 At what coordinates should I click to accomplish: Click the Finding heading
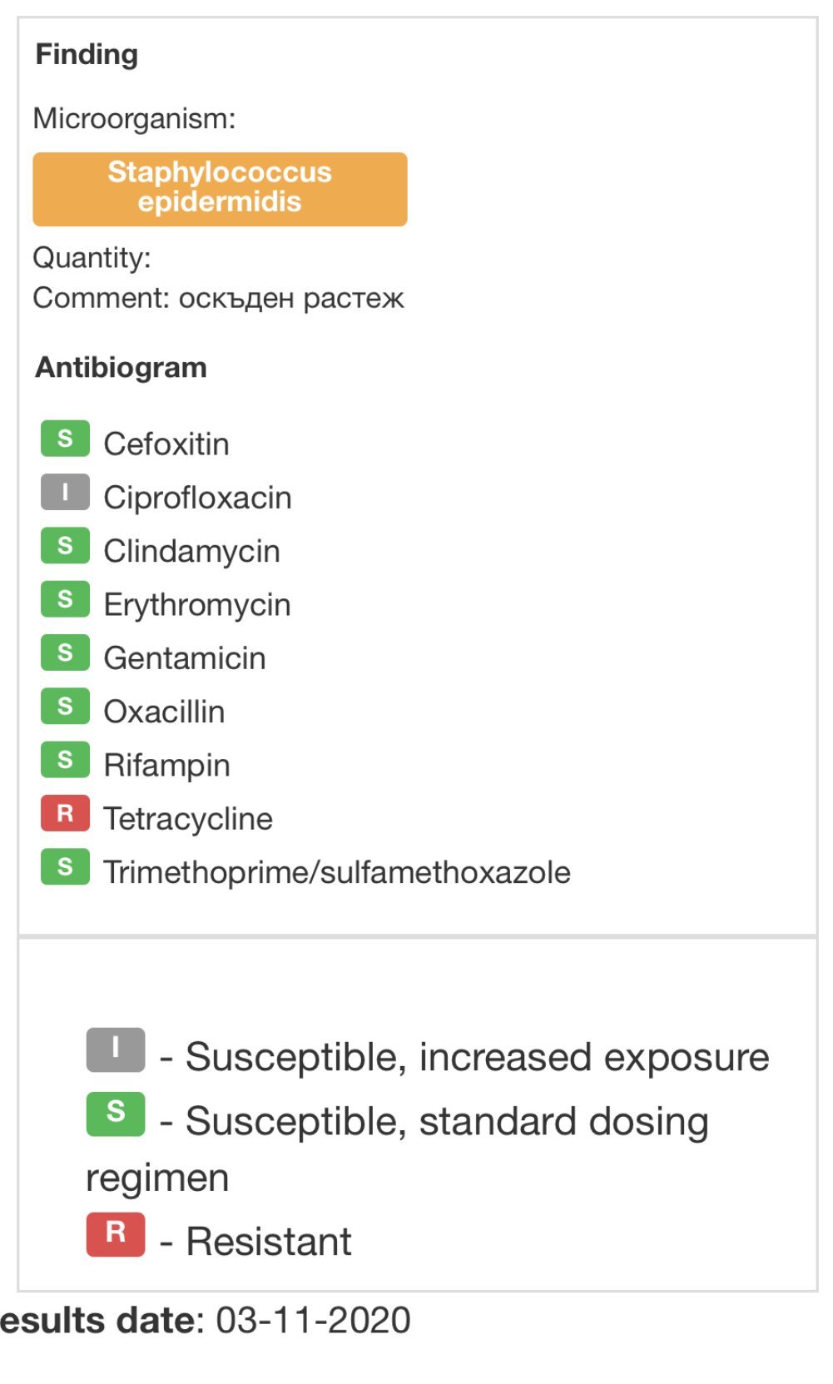87,54
